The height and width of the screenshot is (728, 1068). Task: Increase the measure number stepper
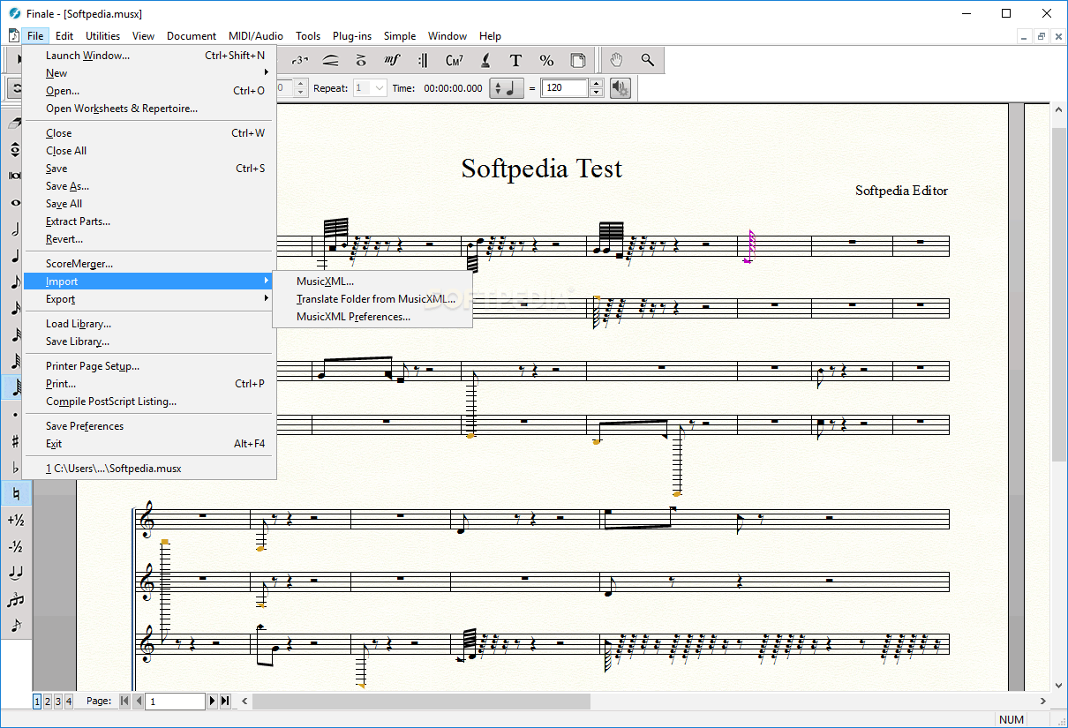pyautogui.click(x=300, y=84)
